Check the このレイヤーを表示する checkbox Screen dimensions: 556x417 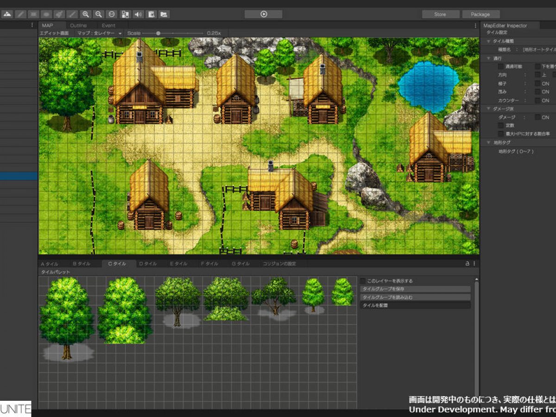point(363,281)
